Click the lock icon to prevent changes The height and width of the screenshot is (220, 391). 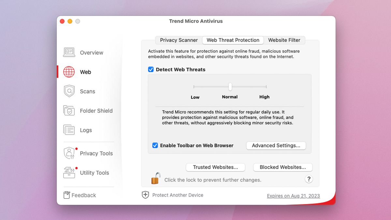(155, 178)
